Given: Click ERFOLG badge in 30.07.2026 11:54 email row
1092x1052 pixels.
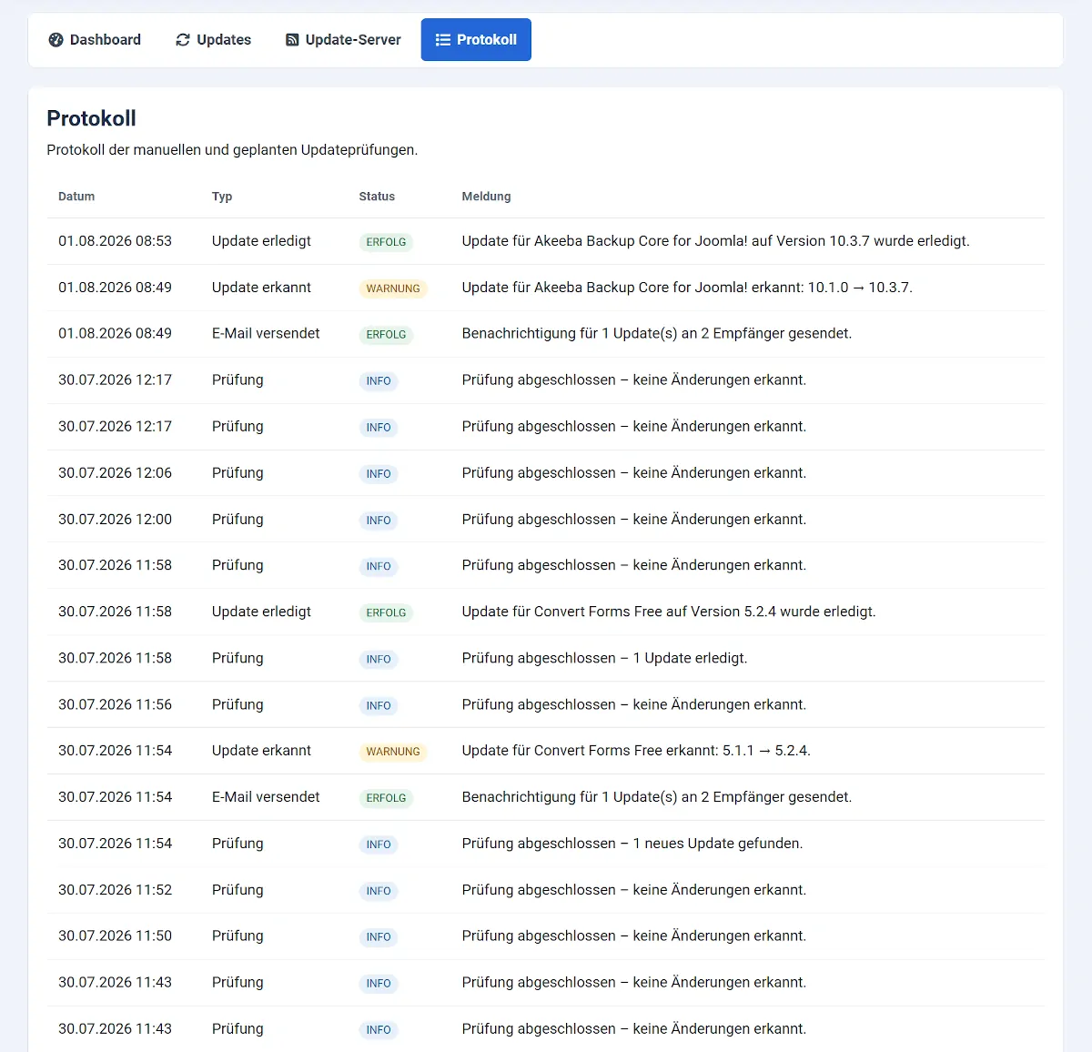Looking at the screenshot, I should [x=386, y=798].
